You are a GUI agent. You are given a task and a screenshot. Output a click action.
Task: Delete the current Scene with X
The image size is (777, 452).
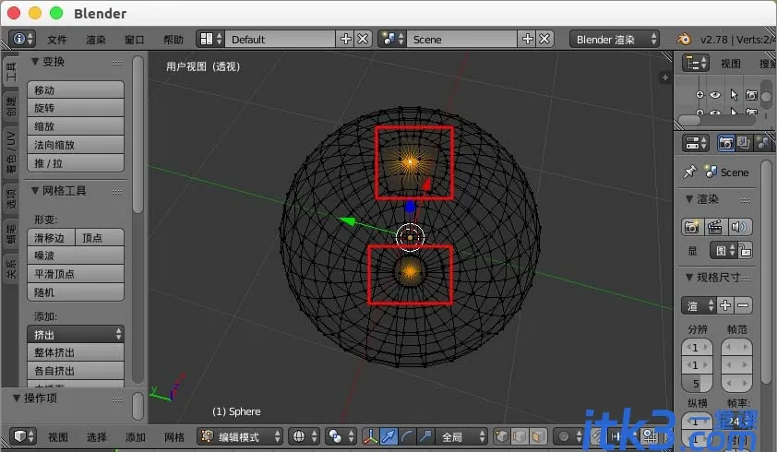[545, 39]
